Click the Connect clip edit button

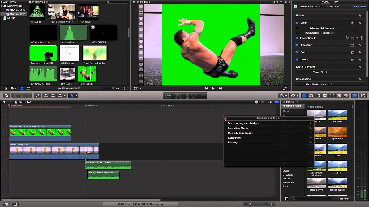point(46,95)
